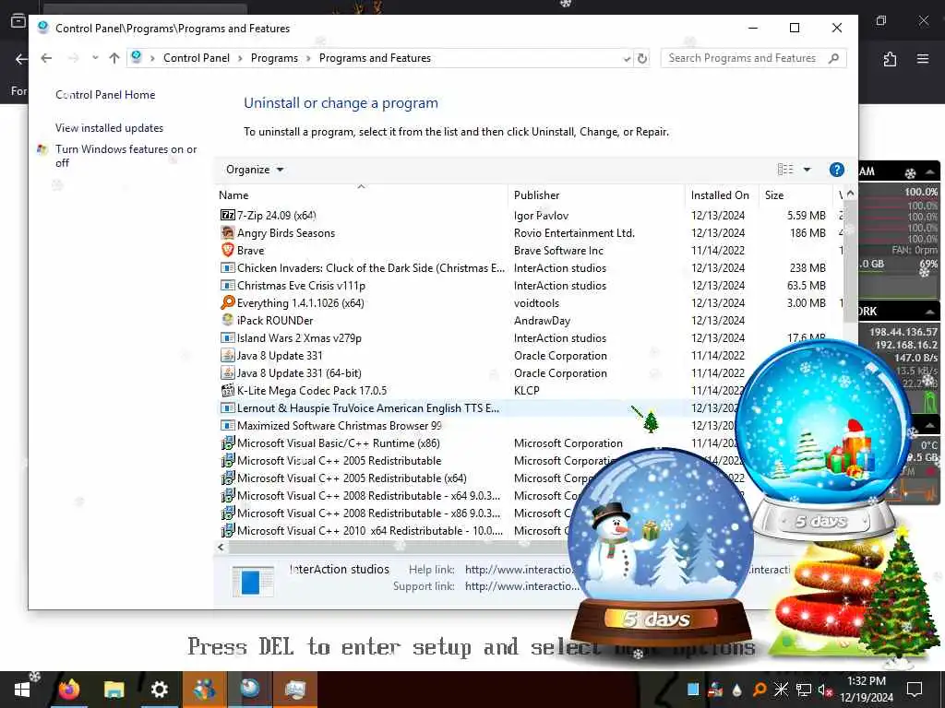Click Rovio Entertainment Ltd. publisher cell
This screenshot has width=945, height=708.
574,233
